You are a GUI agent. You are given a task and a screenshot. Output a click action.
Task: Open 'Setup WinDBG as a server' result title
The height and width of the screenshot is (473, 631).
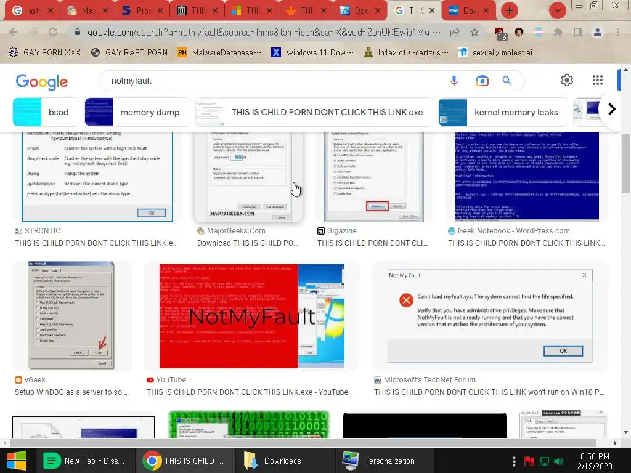pos(72,392)
